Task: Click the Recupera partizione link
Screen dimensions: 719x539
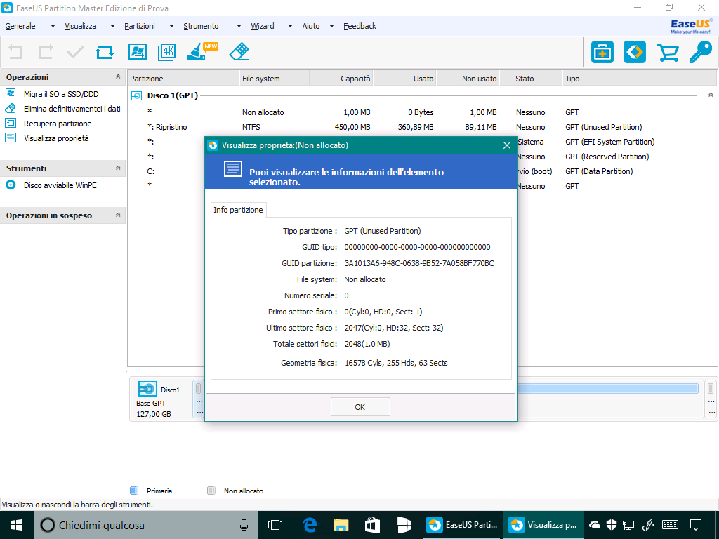Action: click(58, 124)
